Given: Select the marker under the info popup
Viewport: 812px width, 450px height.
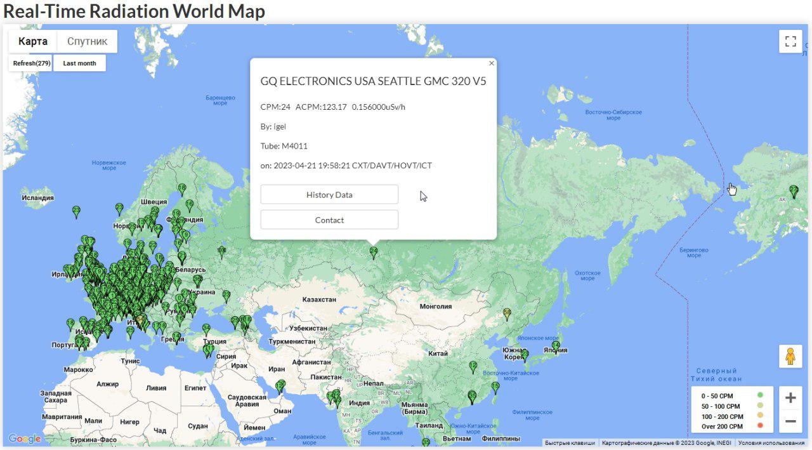Looking at the screenshot, I should pyautogui.click(x=374, y=253).
